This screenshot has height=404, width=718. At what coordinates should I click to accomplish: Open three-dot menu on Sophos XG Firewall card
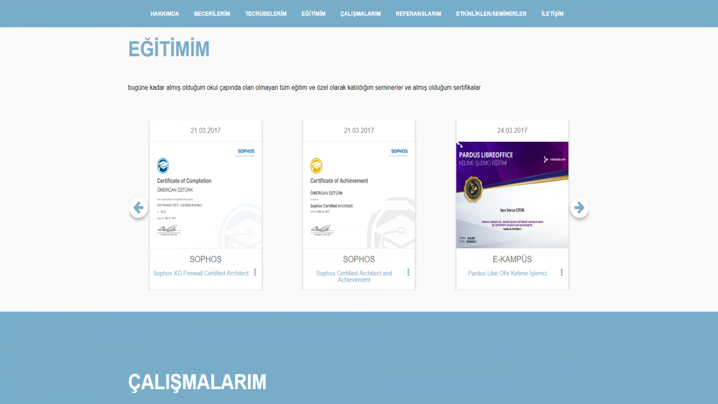(x=255, y=272)
